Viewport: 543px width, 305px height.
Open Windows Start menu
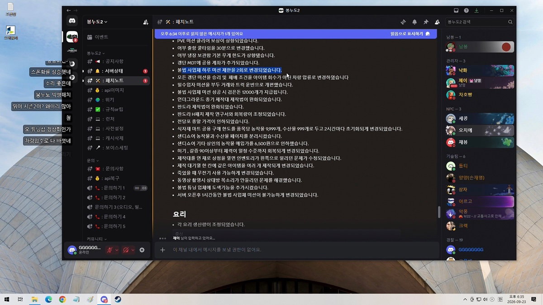click(x=7, y=299)
